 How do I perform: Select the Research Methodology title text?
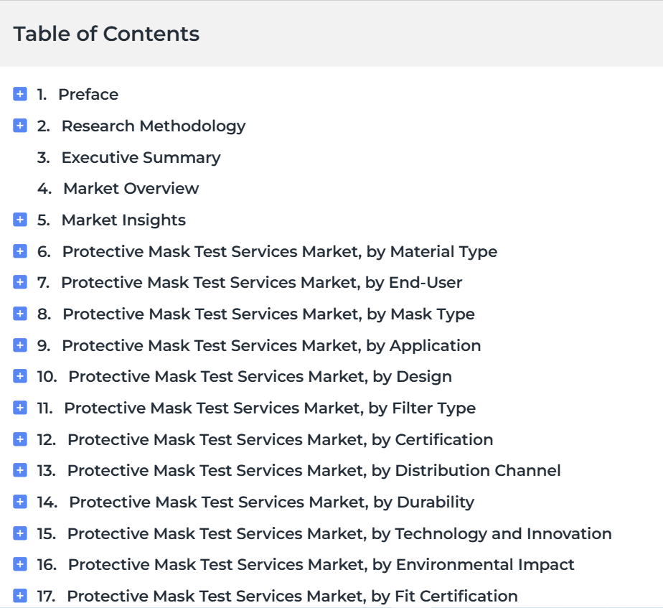[x=154, y=126]
